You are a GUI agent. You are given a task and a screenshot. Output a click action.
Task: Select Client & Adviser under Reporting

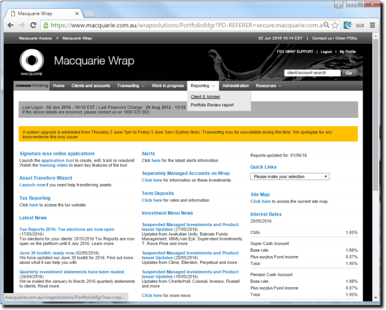tap(205, 97)
